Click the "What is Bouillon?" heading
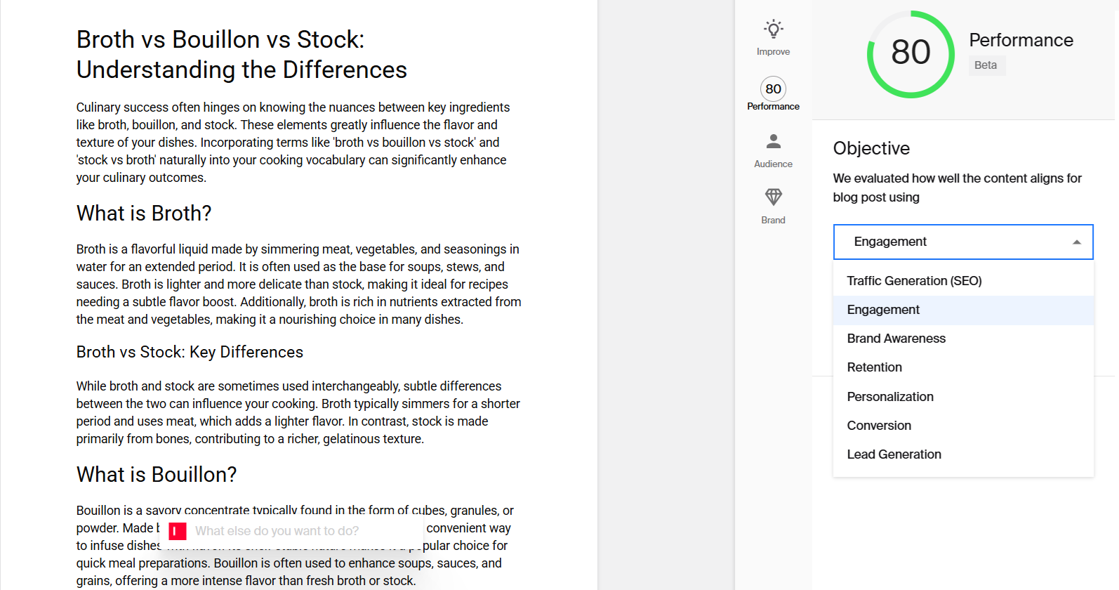 point(157,475)
